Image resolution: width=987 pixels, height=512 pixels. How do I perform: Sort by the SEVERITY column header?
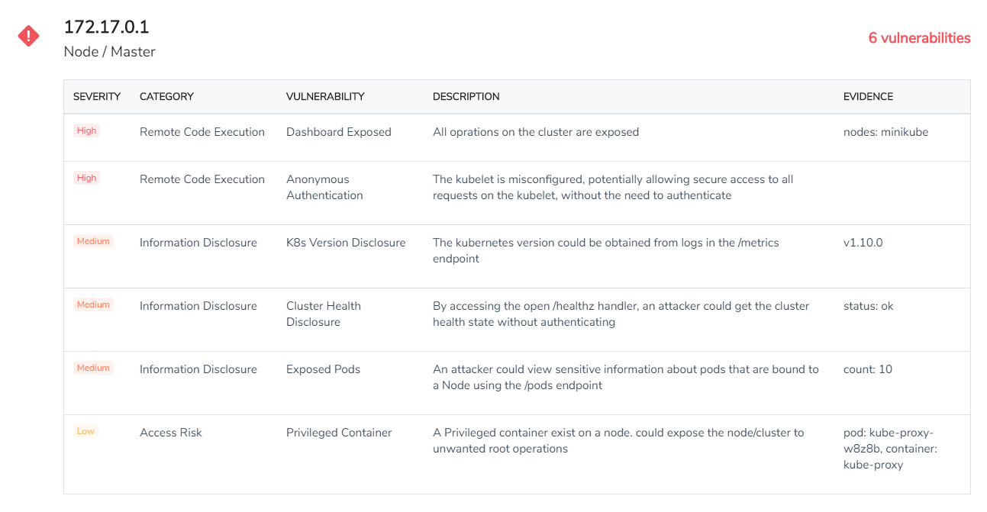[x=97, y=97]
